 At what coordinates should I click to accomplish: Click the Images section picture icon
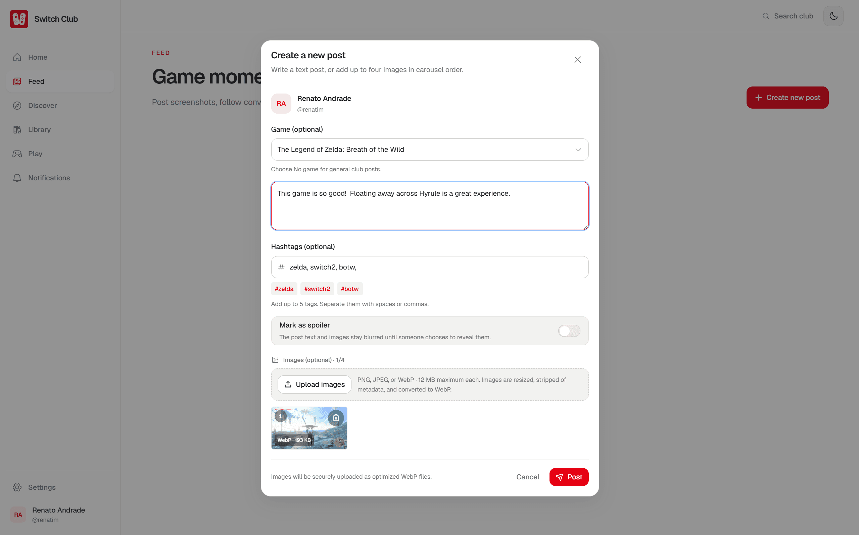pos(275,360)
